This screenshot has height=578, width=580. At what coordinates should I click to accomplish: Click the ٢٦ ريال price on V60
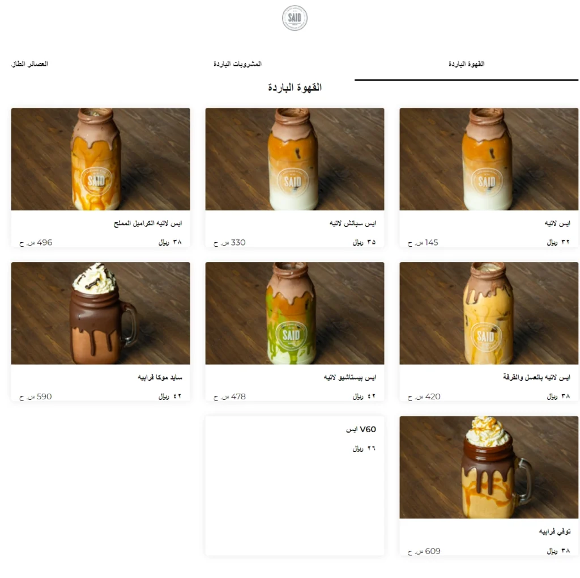tap(364, 449)
